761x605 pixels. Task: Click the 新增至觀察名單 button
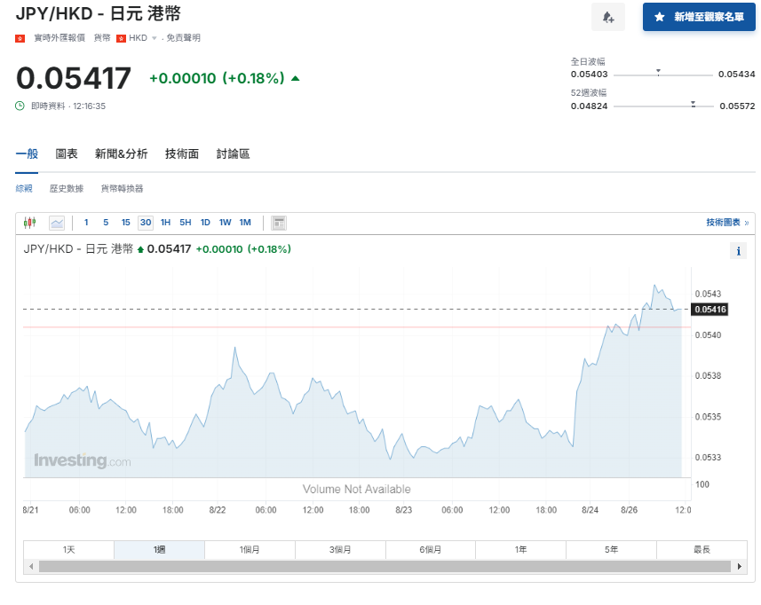pos(699,17)
